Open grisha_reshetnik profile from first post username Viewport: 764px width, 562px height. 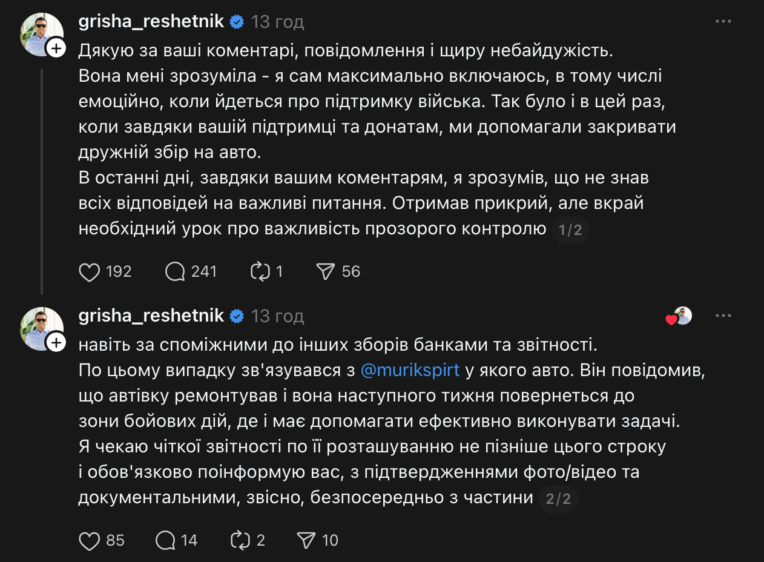151,22
